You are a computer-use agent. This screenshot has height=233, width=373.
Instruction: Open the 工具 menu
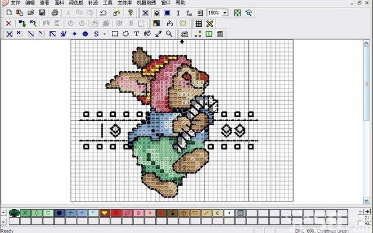107,3
